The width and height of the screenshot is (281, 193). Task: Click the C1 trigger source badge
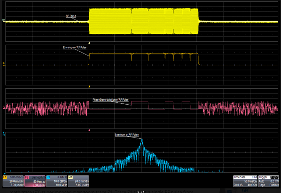pos(272,177)
